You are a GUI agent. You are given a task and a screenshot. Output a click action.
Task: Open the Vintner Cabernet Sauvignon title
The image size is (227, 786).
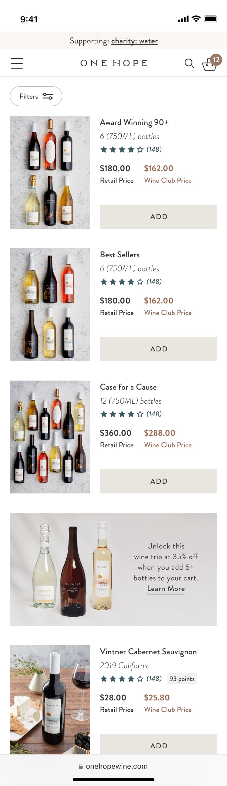pyautogui.click(x=148, y=652)
